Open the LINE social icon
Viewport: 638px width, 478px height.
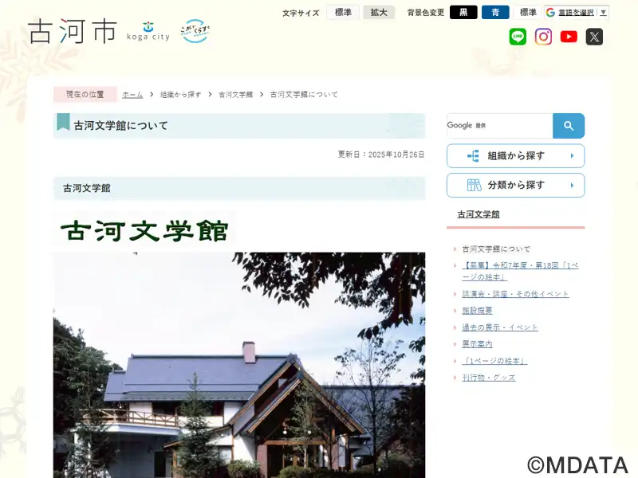(518, 37)
